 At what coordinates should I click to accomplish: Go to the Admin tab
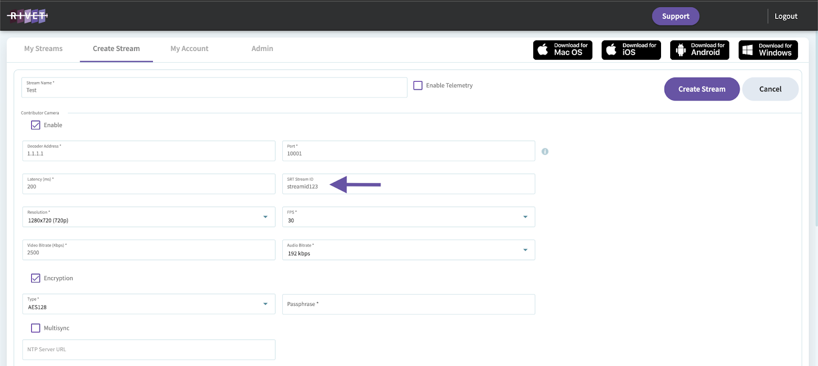tap(262, 48)
